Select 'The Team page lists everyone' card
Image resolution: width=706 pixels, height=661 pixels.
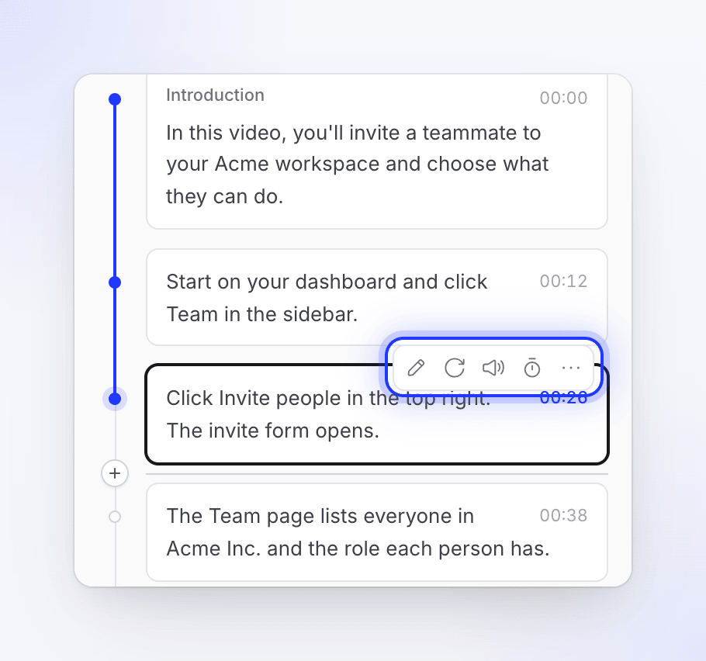click(377, 532)
